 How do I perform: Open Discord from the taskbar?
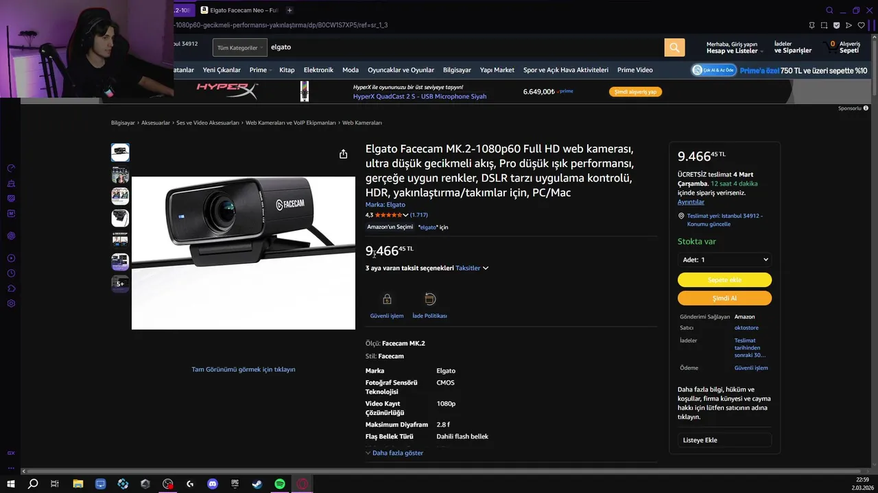pyautogui.click(x=213, y=484)
